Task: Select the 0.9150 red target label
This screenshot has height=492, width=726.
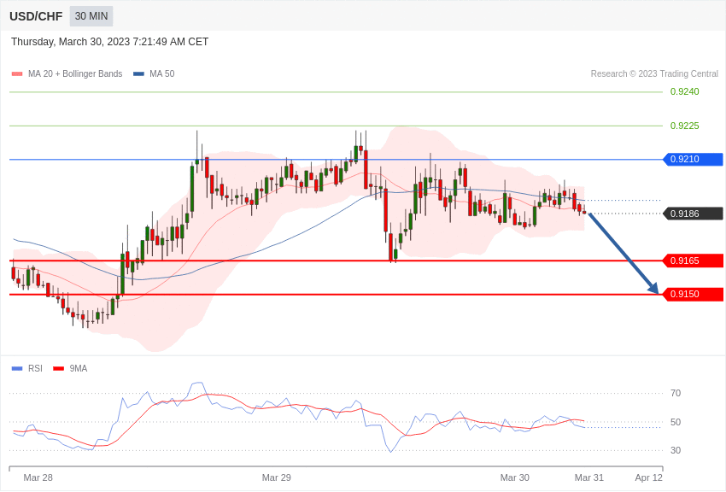Action: tap(694, 295)
